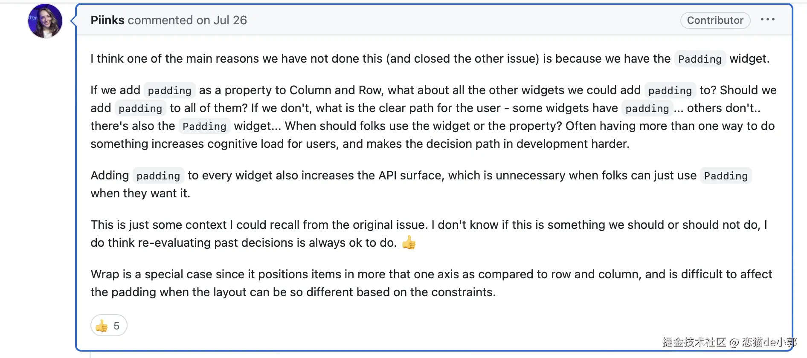Click the line 'when they want it.'
Viewport: 807px width, 358px height.
pos(140,193)
